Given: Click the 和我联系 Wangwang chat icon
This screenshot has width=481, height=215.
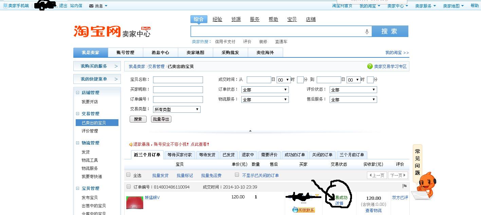Looking at the screenshot, I should (303, 210).
